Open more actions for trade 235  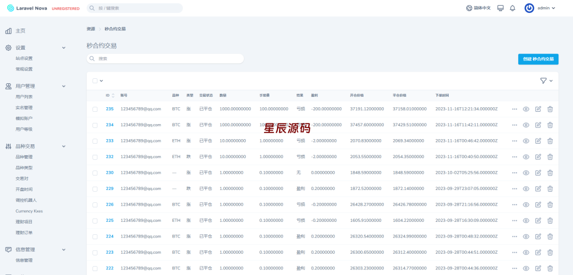pyautogui.click(x=515, y=109)
